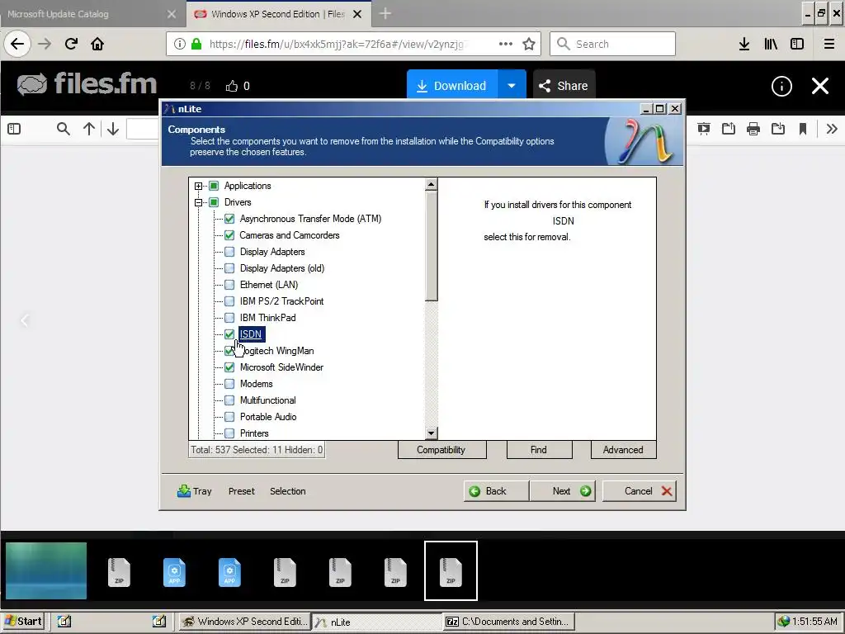845x634 pixels.
Task: Activate the C:\Documents and Settin... taskbar item
Action: (508, 622)
